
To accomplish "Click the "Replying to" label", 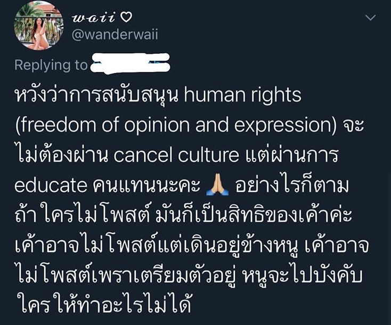I will coord(51,65).
